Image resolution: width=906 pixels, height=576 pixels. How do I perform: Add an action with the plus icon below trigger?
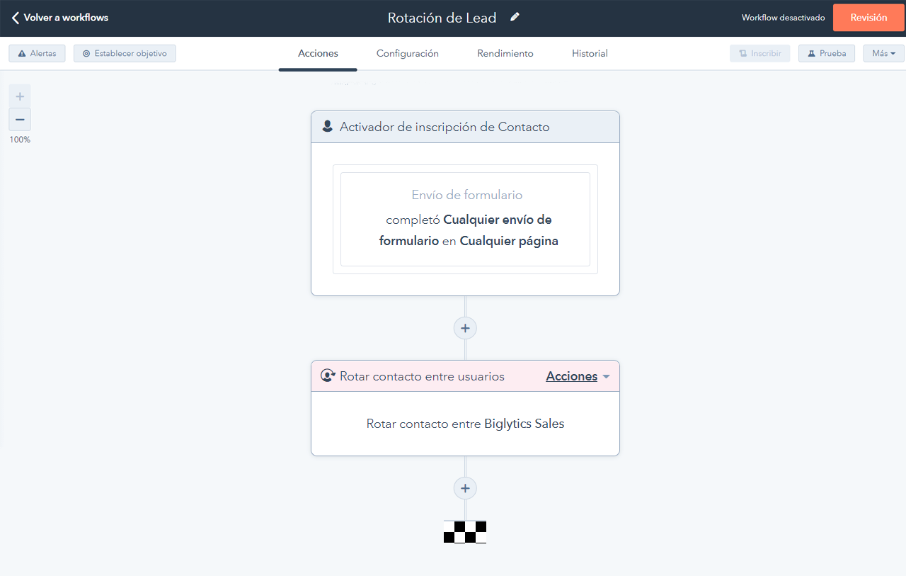pos(465,327)
